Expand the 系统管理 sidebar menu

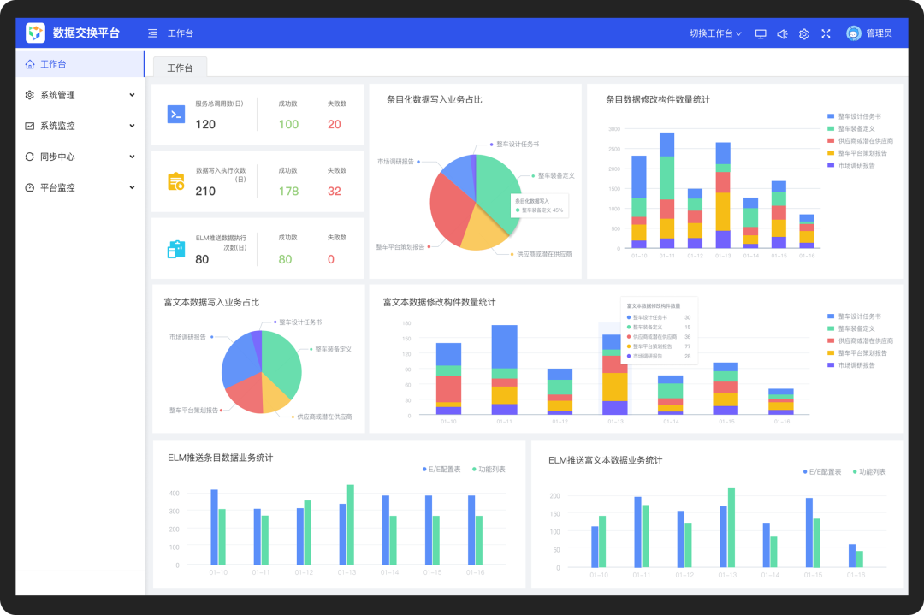80,95
